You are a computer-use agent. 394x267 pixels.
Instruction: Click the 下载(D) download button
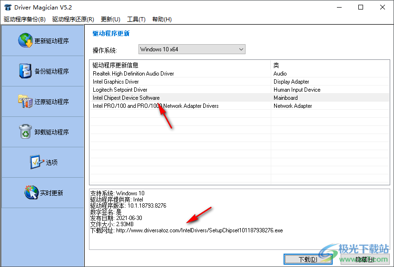coord(308,259)
